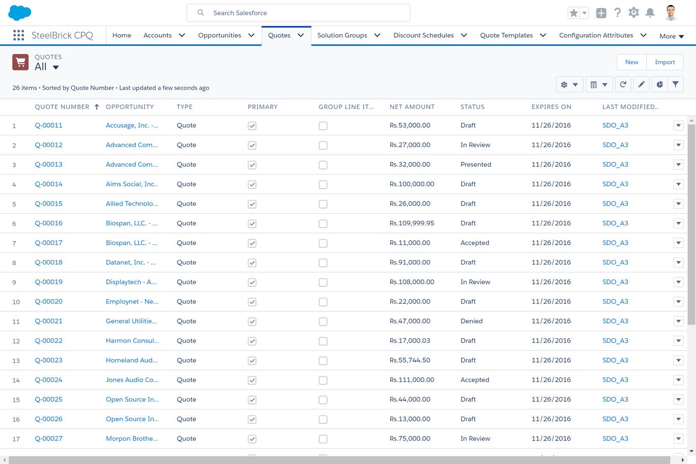
Task: Toggle Primary checkbox for Q-00014 row
Action: (252, 185)
